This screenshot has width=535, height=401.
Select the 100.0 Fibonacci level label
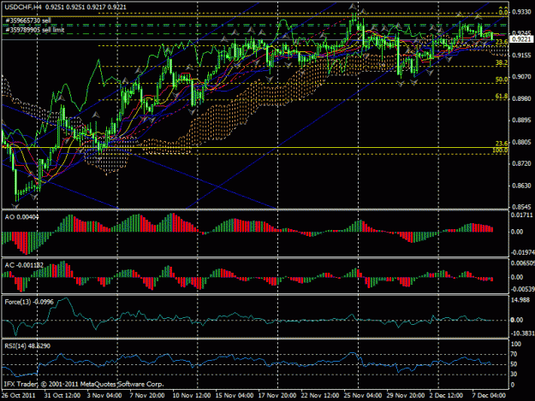point(500,150)
